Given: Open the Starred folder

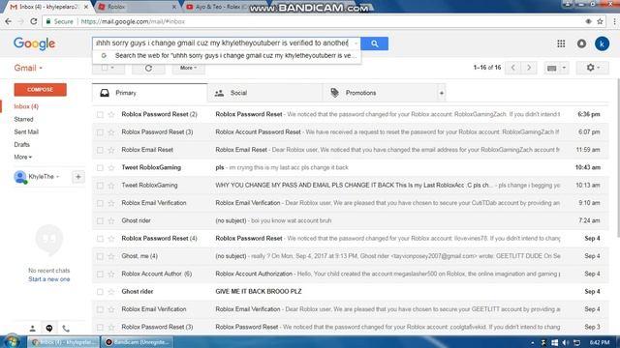Looking at the screenshot, I should pos(23,119).
